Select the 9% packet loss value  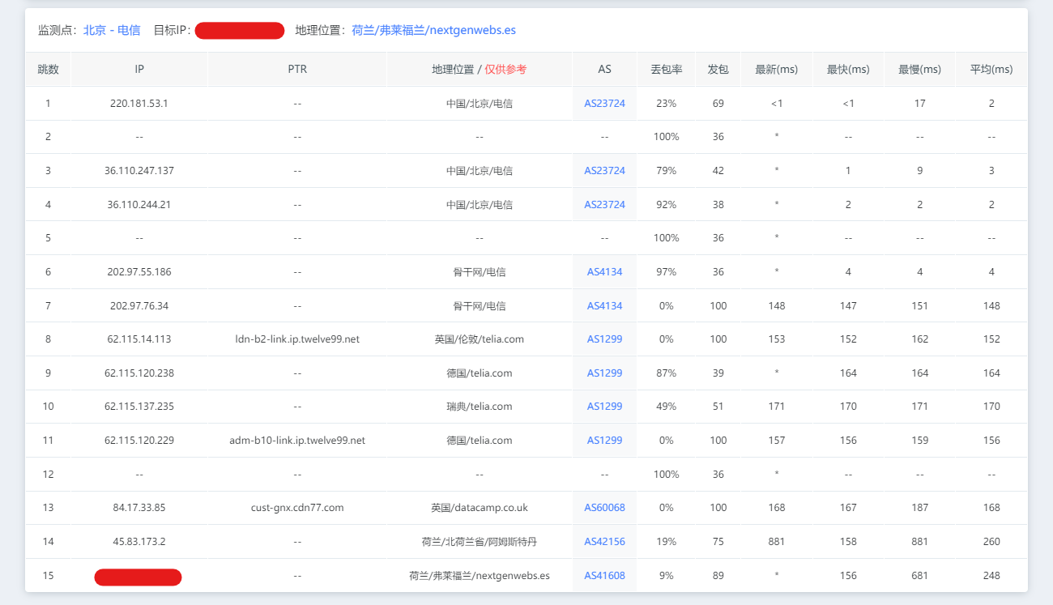pyautogui.click(x=666, y=576)
